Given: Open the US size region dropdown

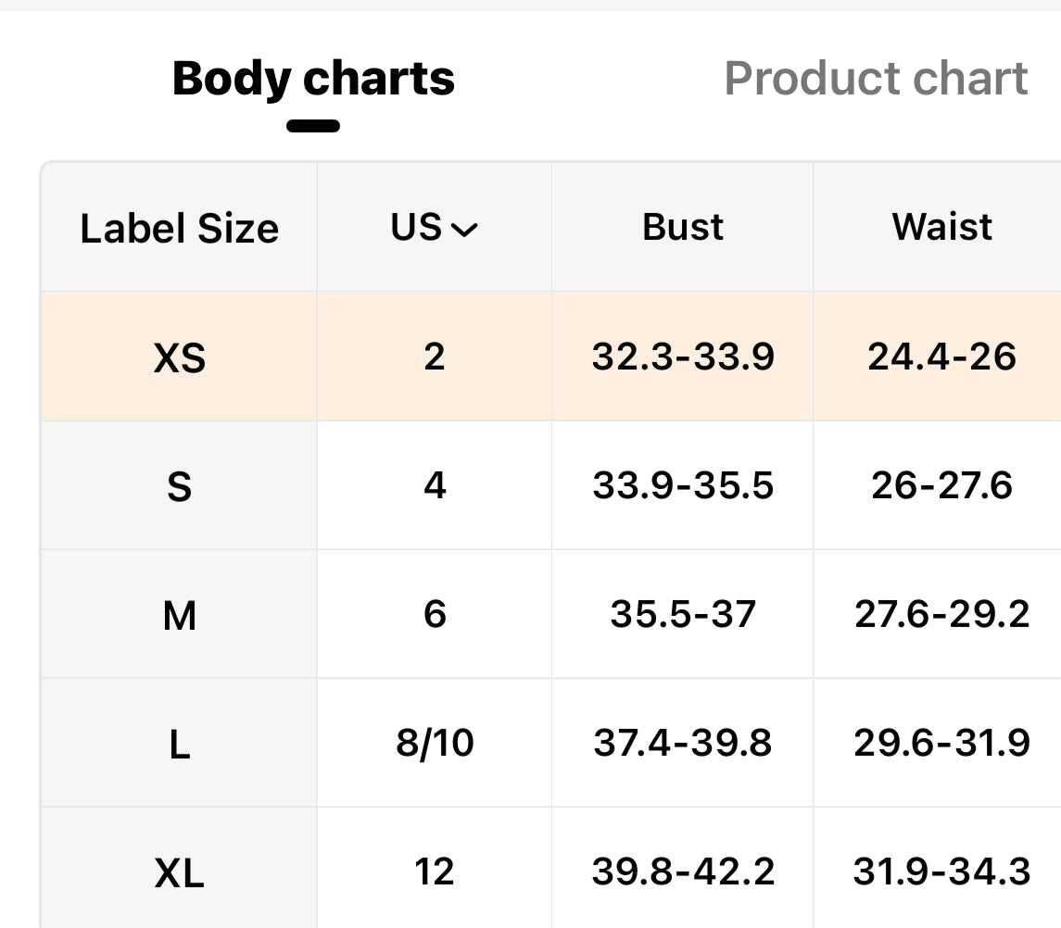Looking at the screenshot, I should (434, 228).
